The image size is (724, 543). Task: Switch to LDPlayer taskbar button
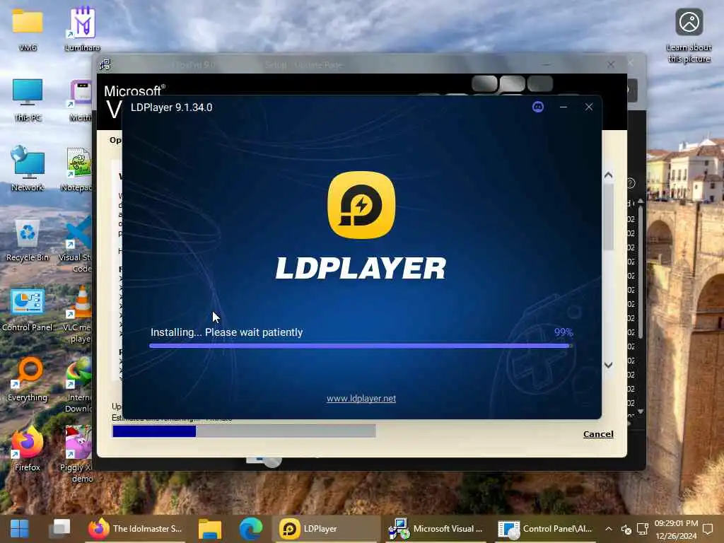click(328, 529)
